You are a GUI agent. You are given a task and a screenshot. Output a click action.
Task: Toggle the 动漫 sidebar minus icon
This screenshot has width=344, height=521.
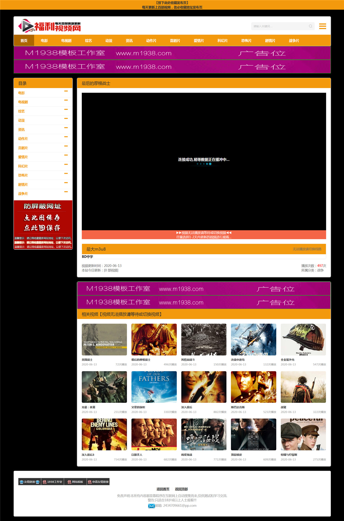click(66, 118)
